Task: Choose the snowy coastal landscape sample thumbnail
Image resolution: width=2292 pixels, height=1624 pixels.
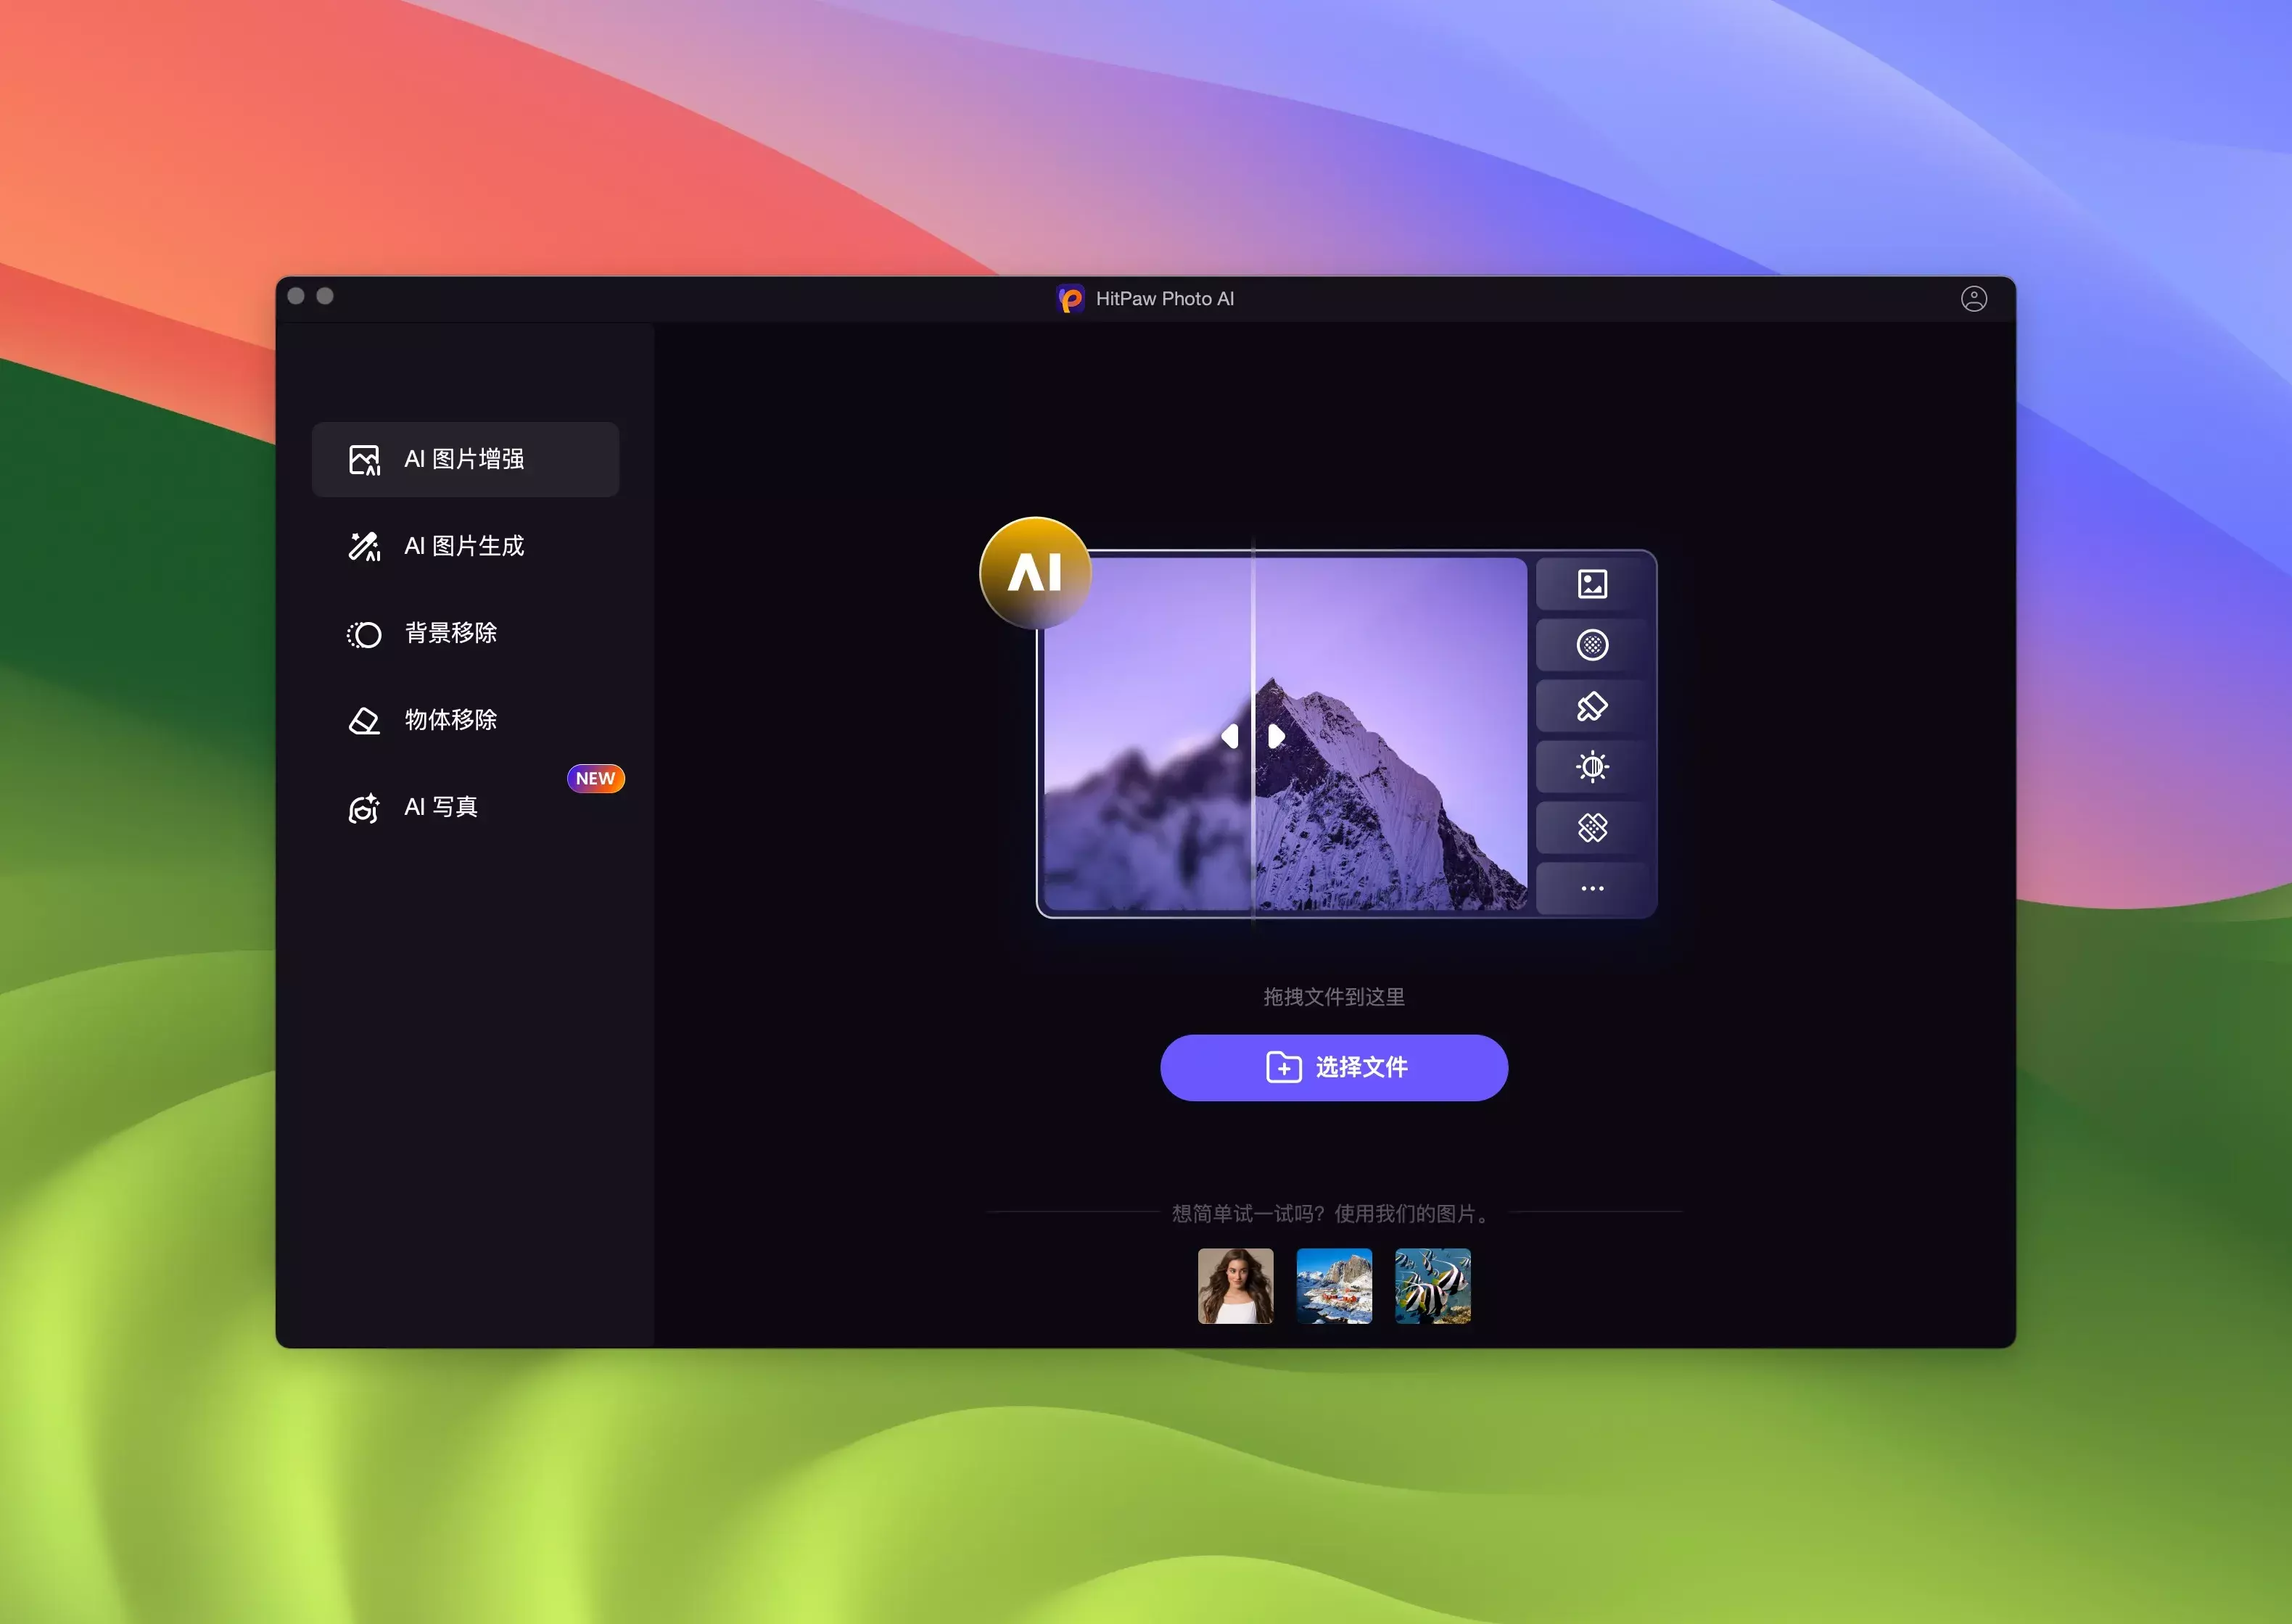Action: (x=1334, y=1286)
